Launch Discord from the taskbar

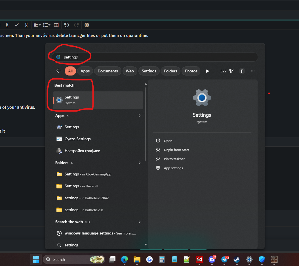pyautogui.click(x=212, y=259)
